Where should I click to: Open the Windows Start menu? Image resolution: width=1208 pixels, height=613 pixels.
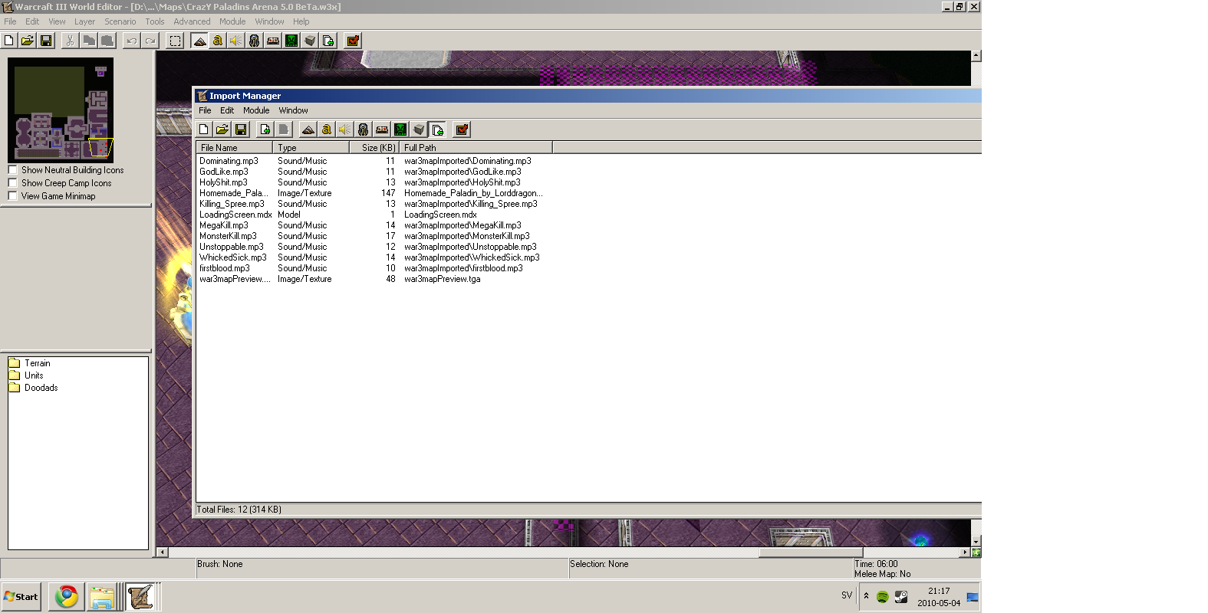tap(21, 596)
